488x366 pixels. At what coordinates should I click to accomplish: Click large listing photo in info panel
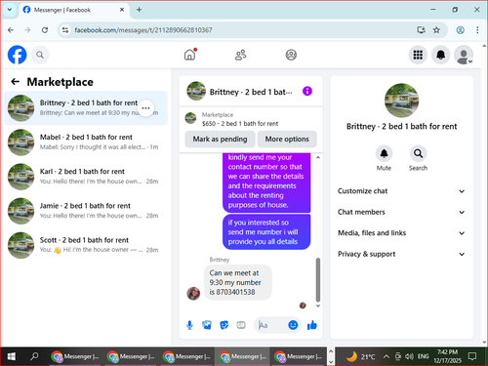[x=401, y=101]
